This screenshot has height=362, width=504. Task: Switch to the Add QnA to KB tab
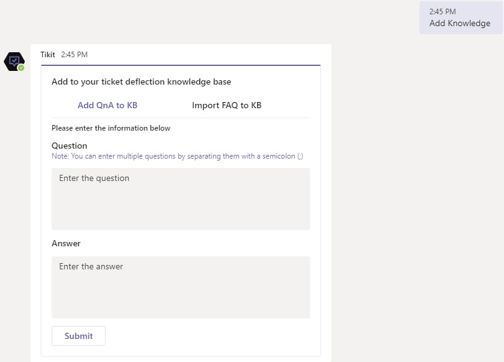click(108, 105)
